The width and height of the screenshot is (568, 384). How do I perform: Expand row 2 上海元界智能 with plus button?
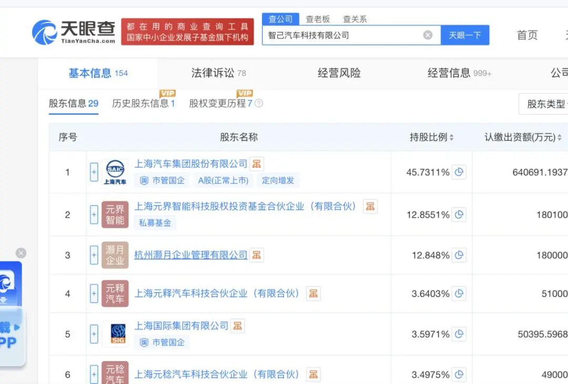tap(94, 215)
